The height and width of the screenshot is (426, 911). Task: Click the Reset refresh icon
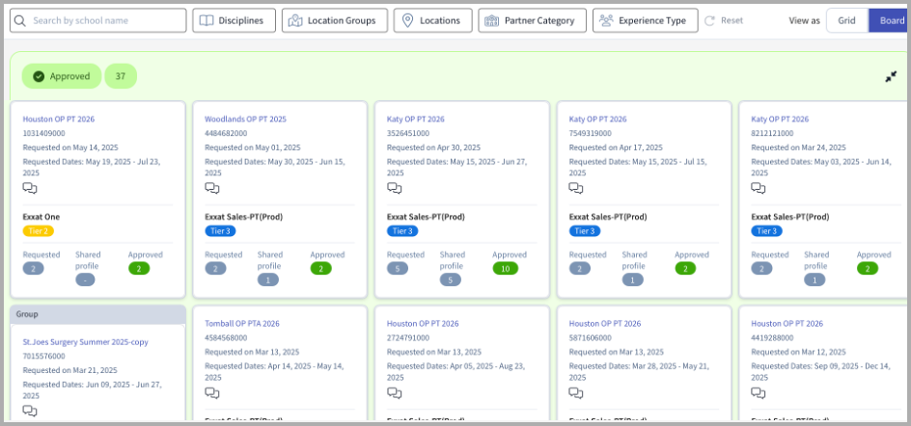click(709, 21)
